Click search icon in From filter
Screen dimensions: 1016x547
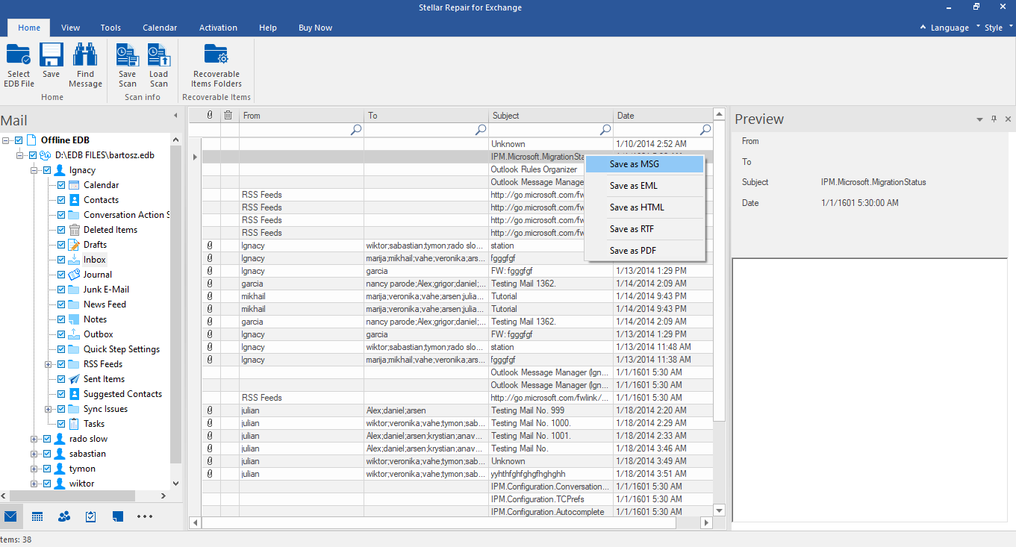coord(356,130)
